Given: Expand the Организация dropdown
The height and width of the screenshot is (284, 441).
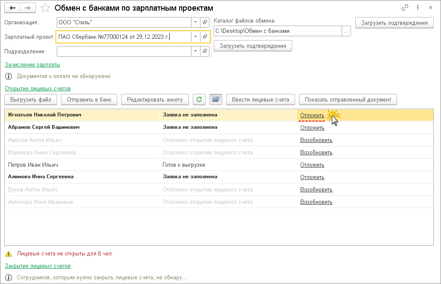Looking at the screenshot, I should [x=195, y=22].
